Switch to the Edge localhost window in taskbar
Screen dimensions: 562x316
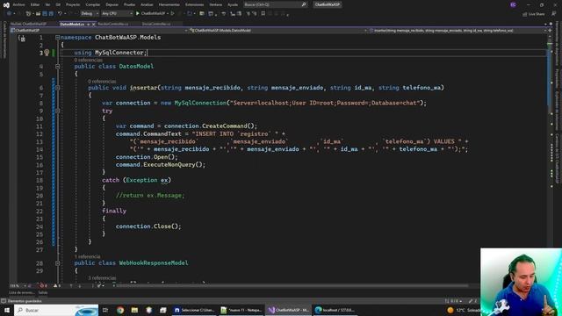click(x=335, y=310)
